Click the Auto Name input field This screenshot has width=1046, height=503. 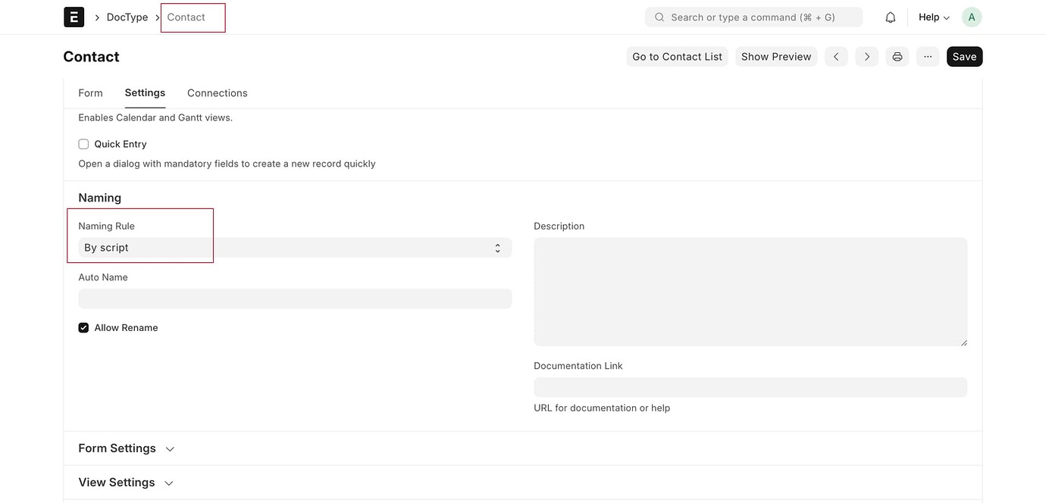tap(296, 298)
